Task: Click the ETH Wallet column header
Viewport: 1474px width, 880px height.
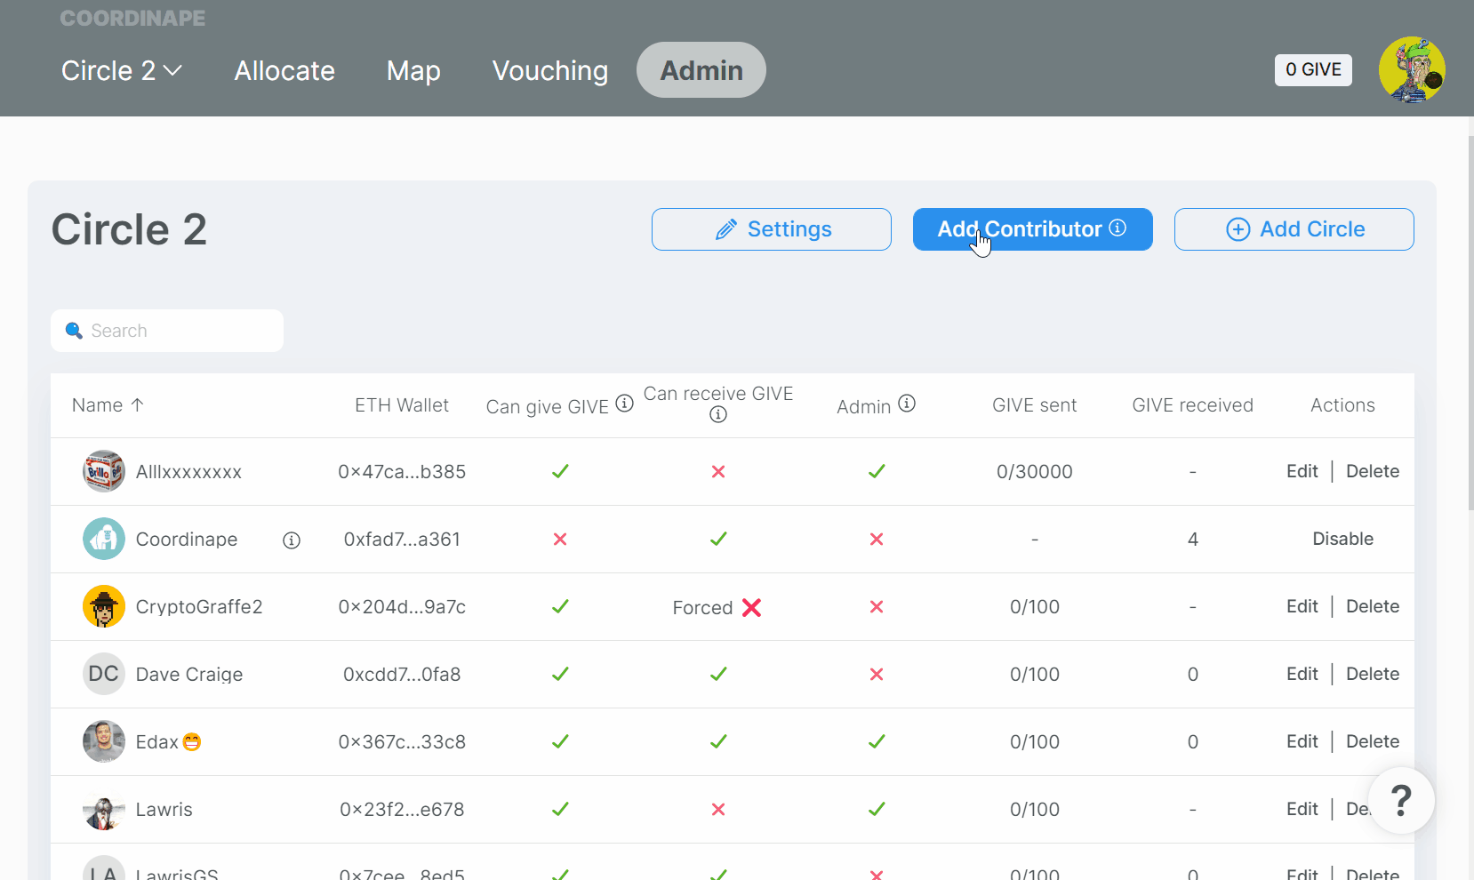Action: [x=402, y=405]
